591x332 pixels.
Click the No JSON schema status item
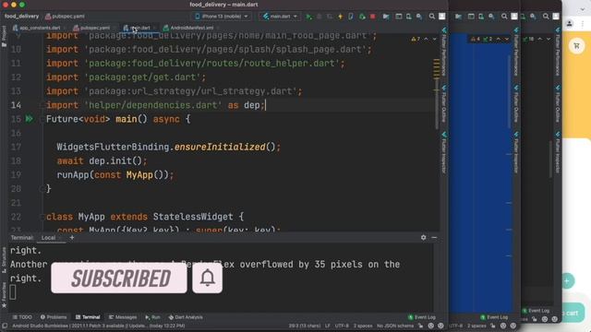click(x=395, y=326)
